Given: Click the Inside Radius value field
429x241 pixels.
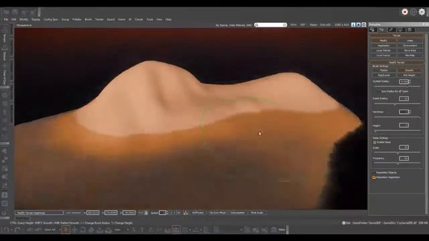Looking at the screenshot, I should click(404, 98).
